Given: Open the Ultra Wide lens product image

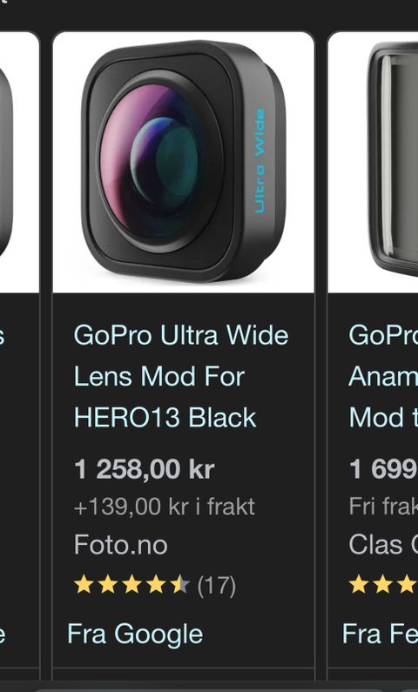Looking at the screenshot, I should coord(183,162).
